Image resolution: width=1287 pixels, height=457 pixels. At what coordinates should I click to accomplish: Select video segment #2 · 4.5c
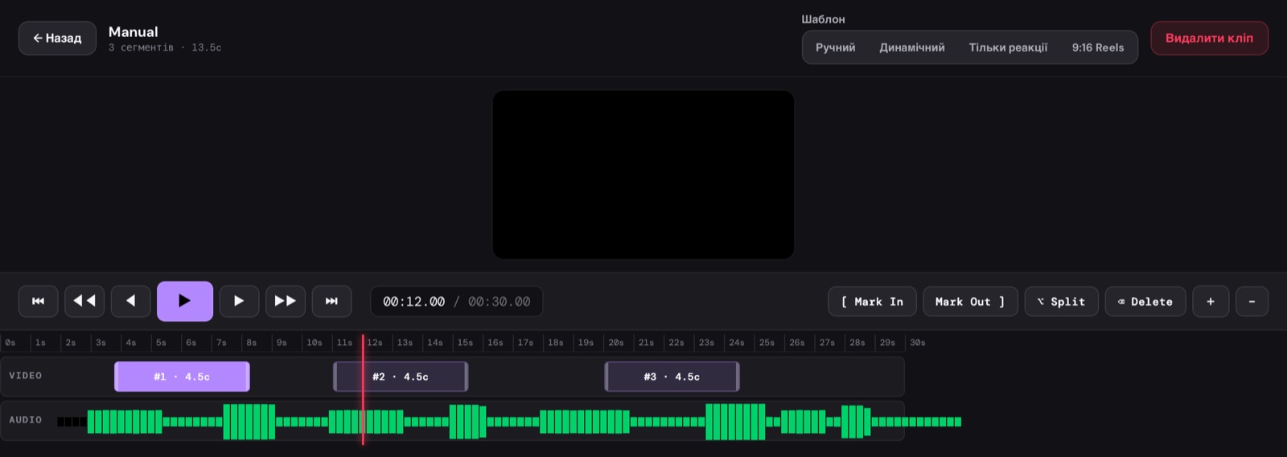point(401,377)
